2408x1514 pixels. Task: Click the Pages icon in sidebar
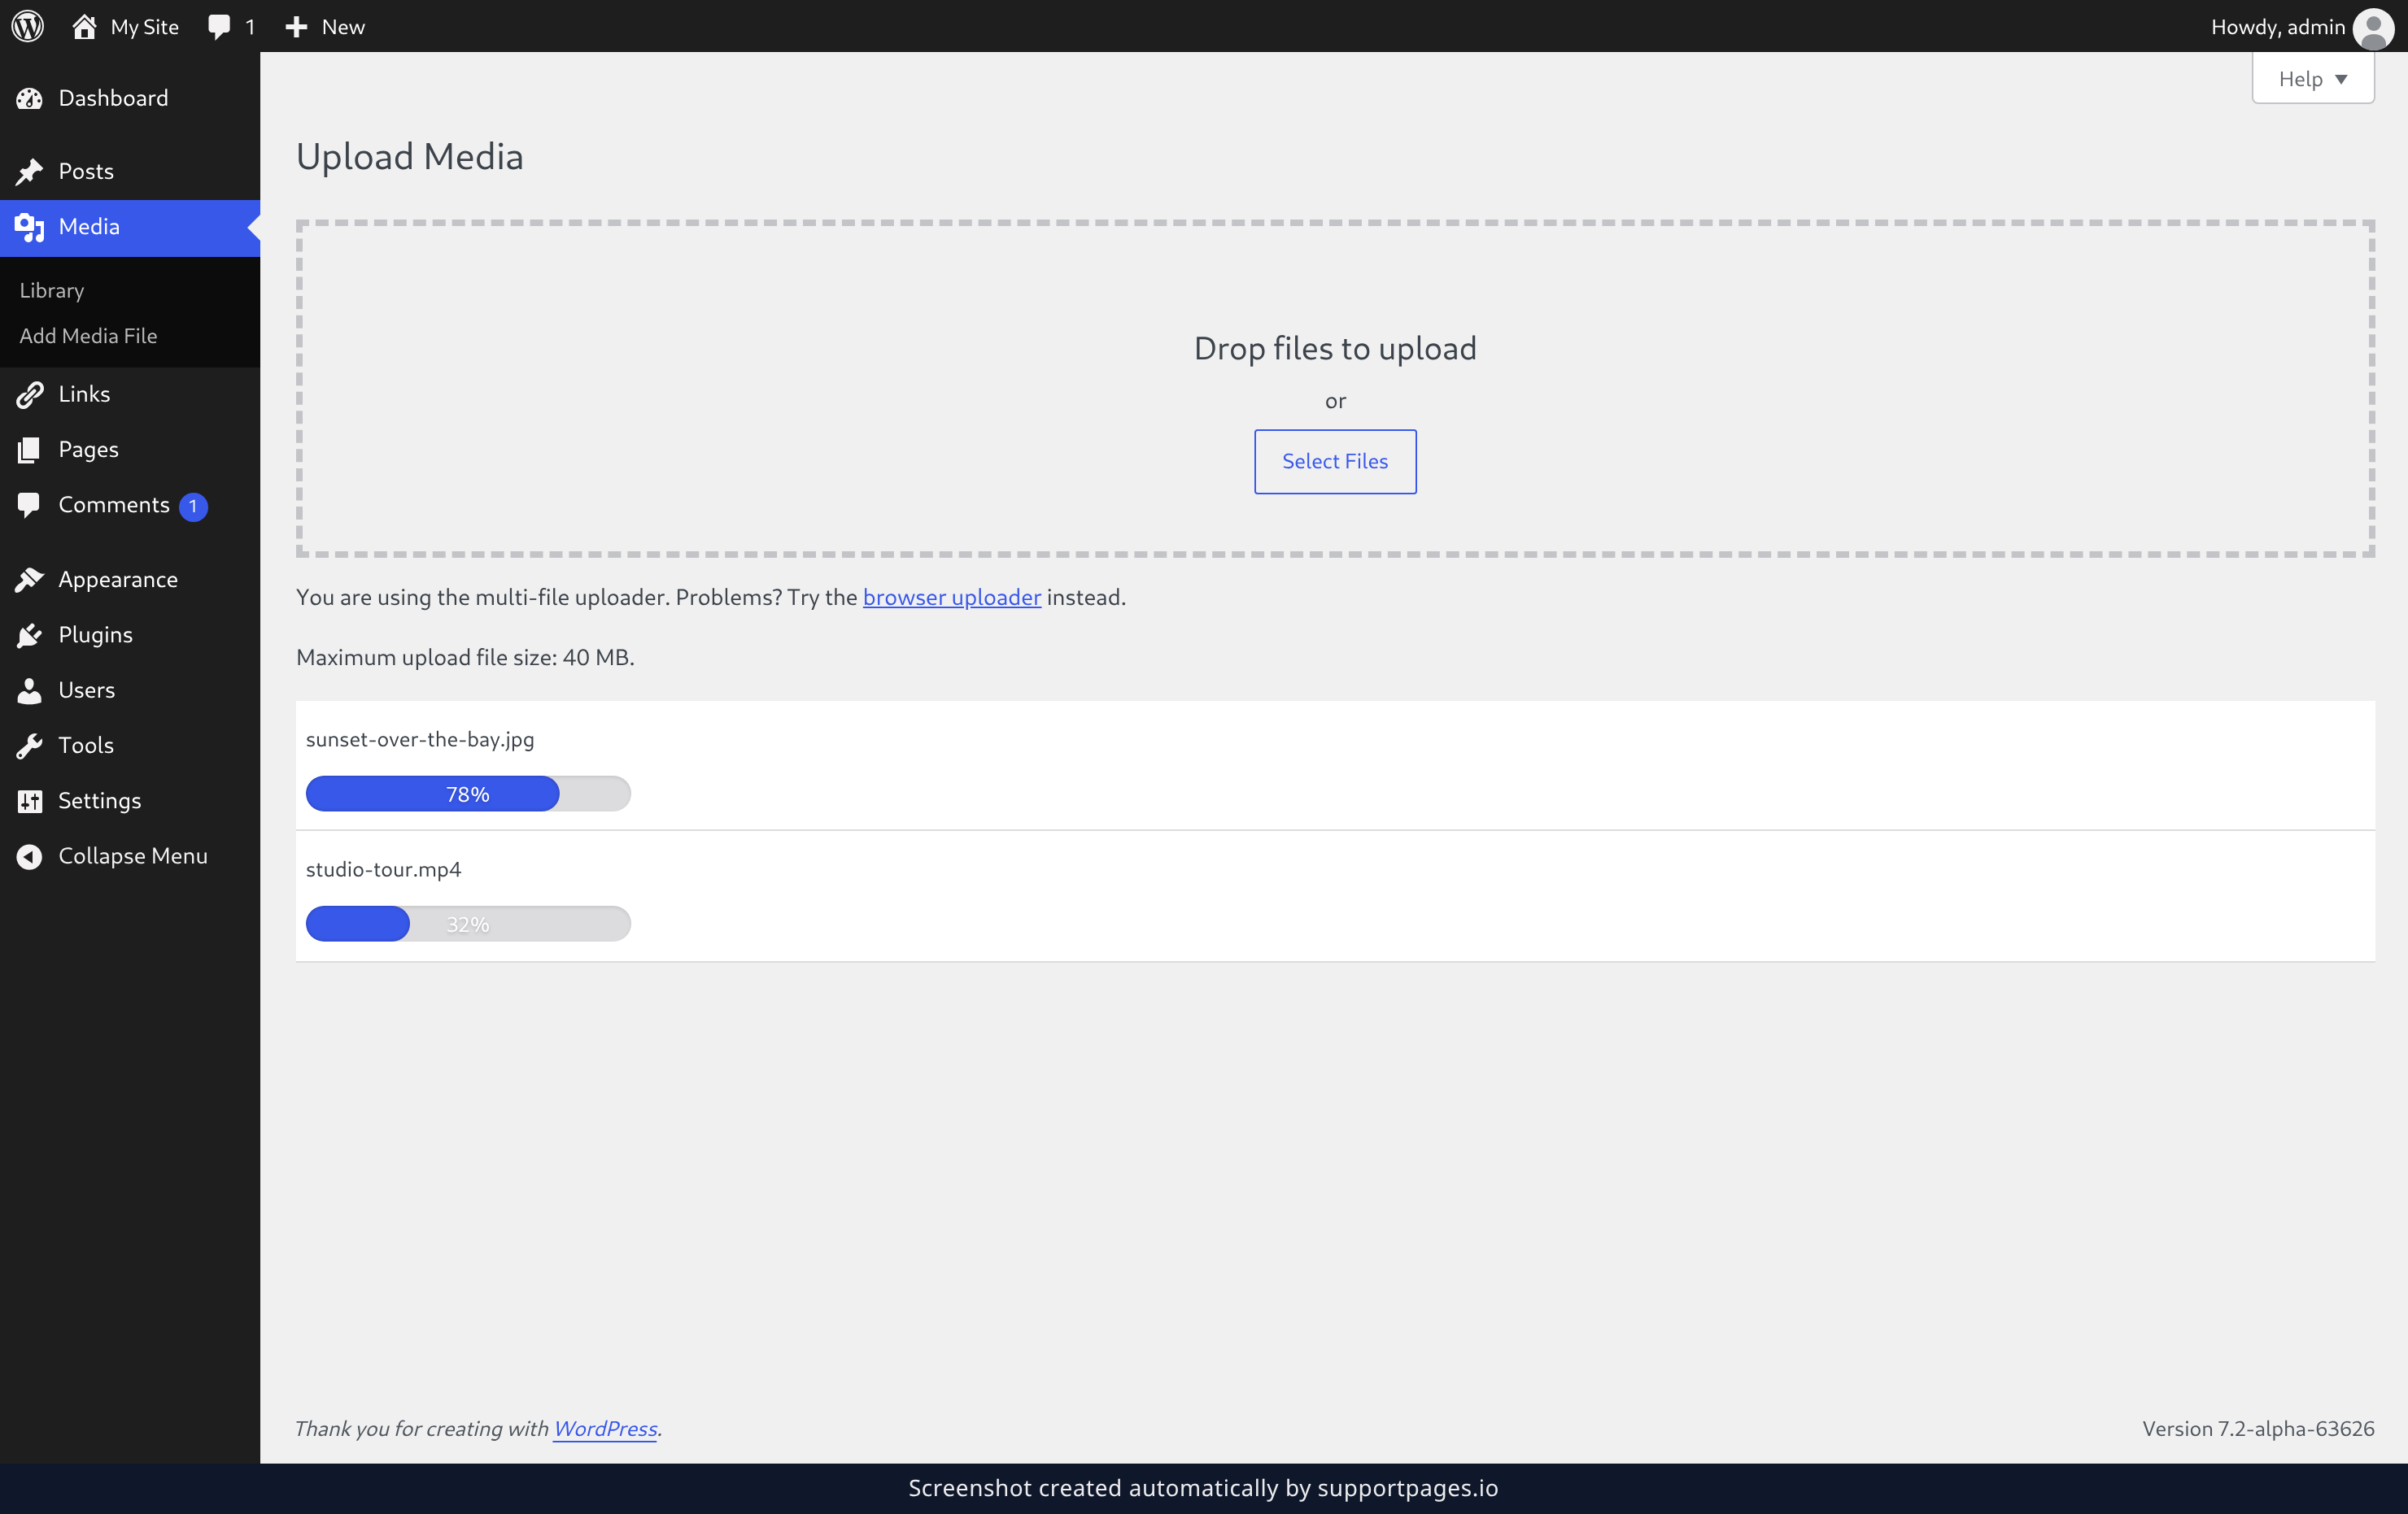(x=30, y=450)
